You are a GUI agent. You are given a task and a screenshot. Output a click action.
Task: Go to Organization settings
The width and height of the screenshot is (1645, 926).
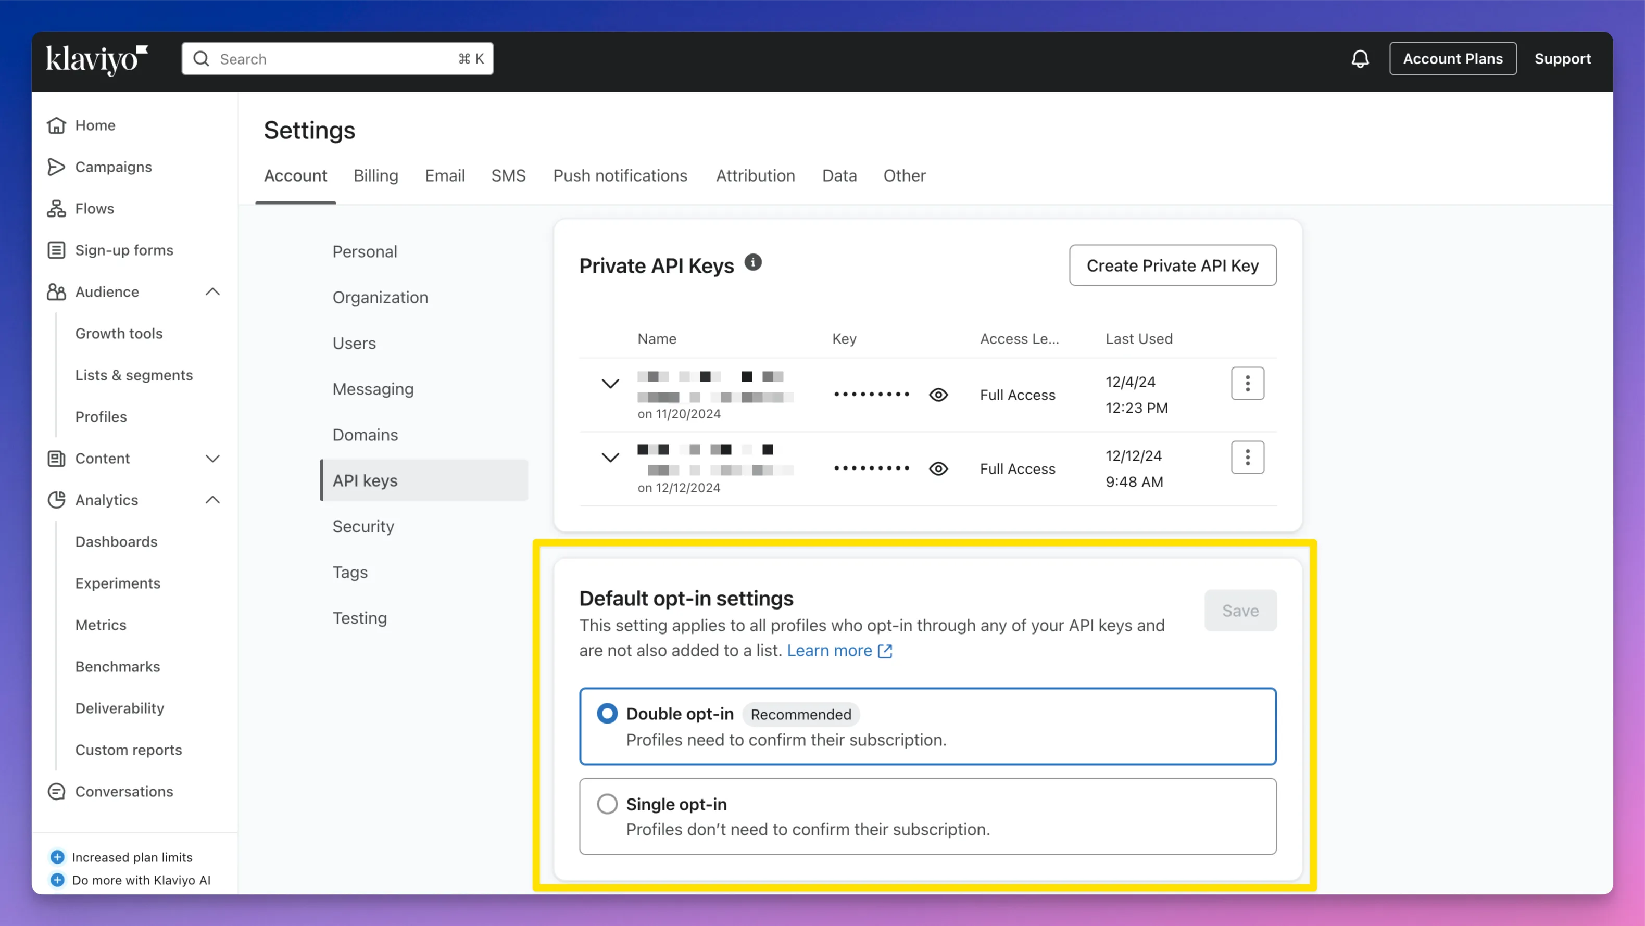pos(380,297)
